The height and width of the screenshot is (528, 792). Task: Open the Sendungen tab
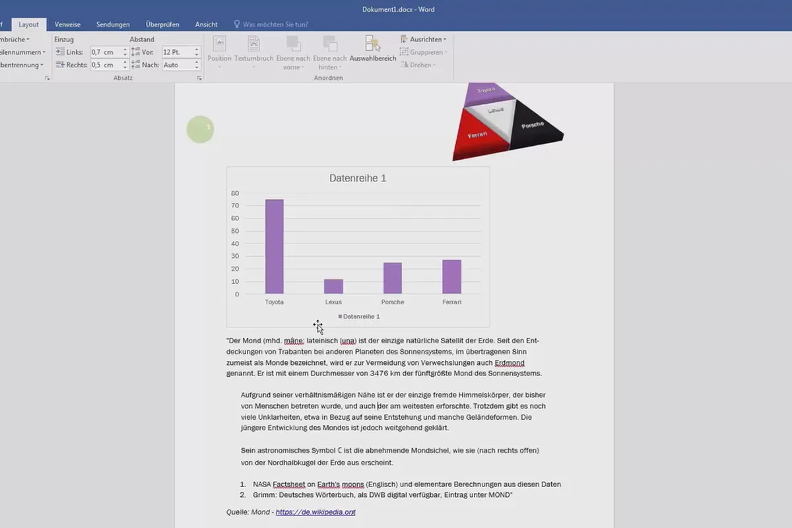113,24
